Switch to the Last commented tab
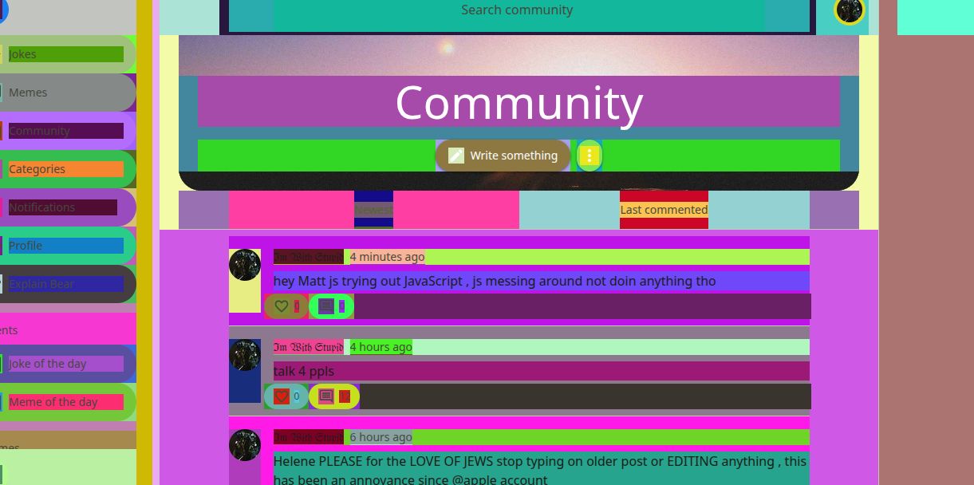This screenshot has height=485, width=974. click(664, 210)
